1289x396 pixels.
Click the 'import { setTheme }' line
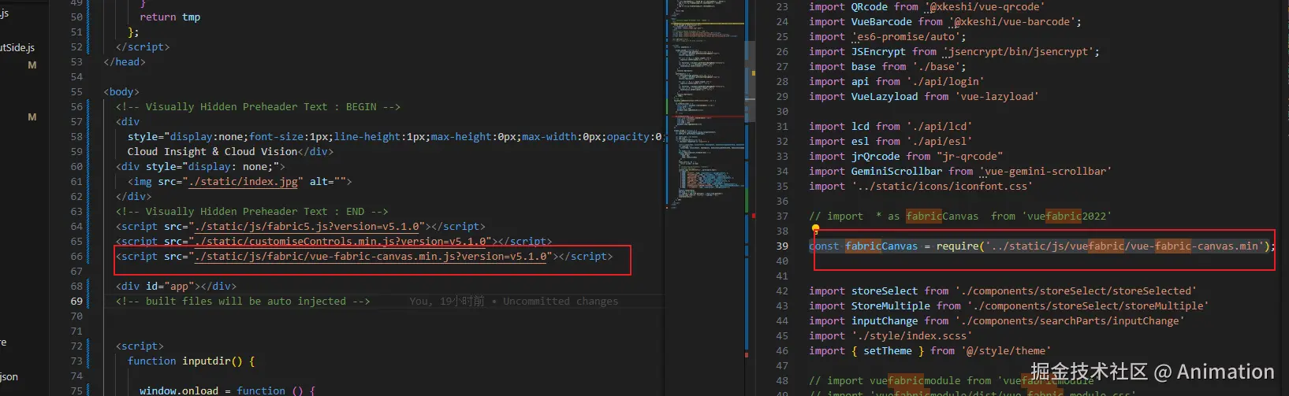coord(930,351)
